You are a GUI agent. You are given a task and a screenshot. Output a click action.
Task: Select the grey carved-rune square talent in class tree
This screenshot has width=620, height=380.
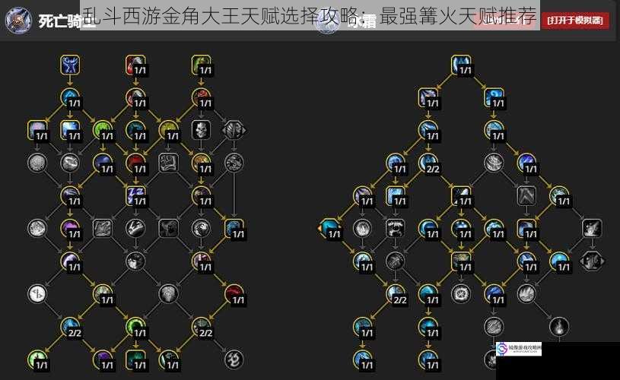coord(168,163)
